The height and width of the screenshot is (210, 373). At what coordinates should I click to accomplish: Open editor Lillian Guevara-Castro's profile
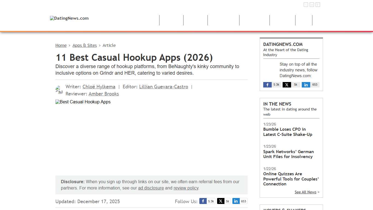164,87
